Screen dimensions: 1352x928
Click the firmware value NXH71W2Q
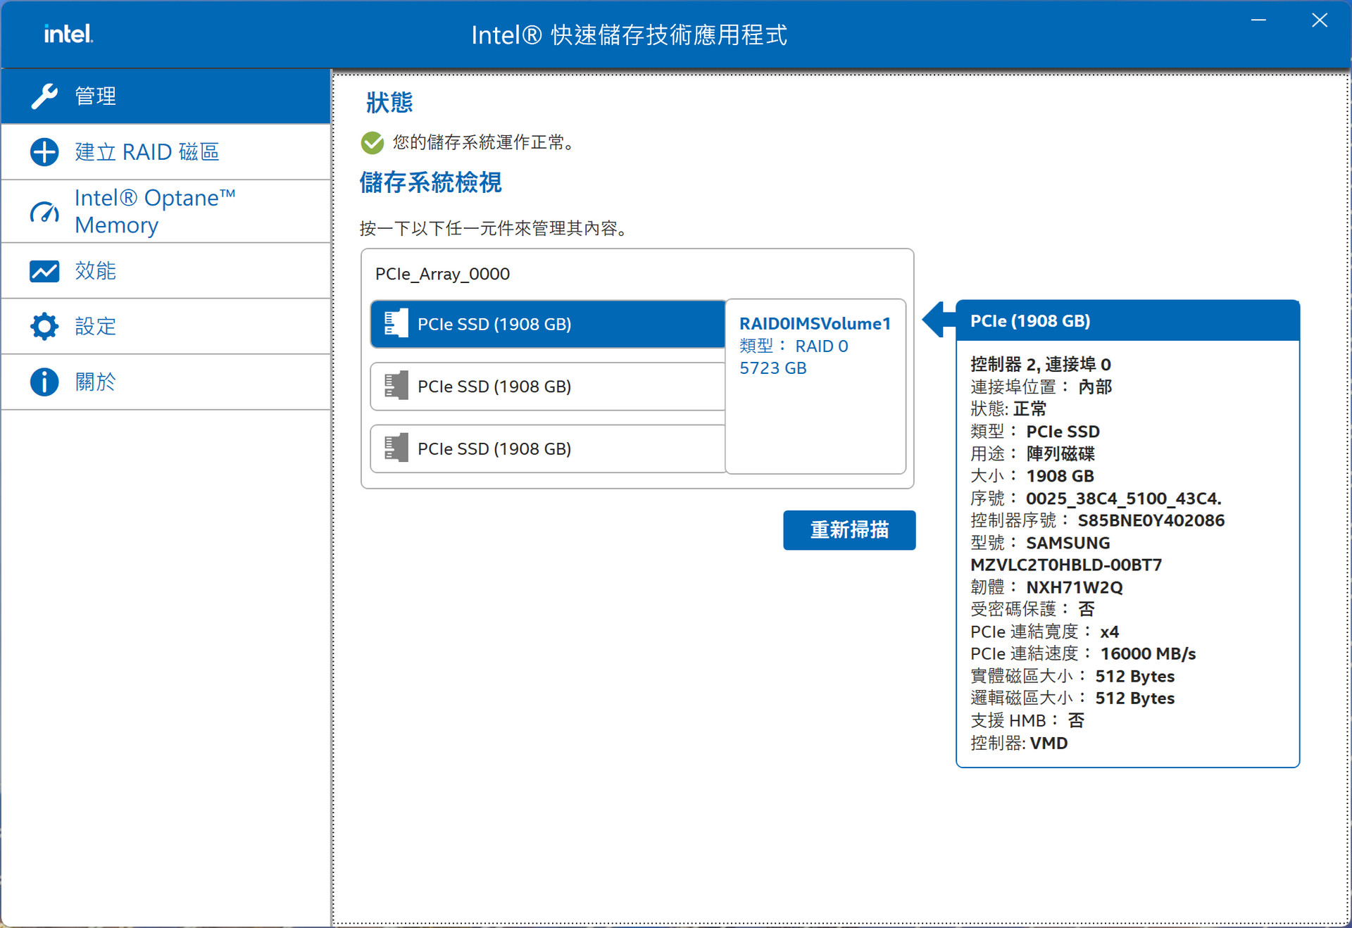(x=1074, y=587)
